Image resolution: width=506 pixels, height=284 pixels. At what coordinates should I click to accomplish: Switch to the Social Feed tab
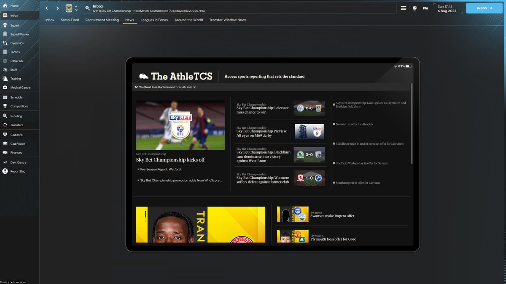pyautogui.click(x=70, y=20)
